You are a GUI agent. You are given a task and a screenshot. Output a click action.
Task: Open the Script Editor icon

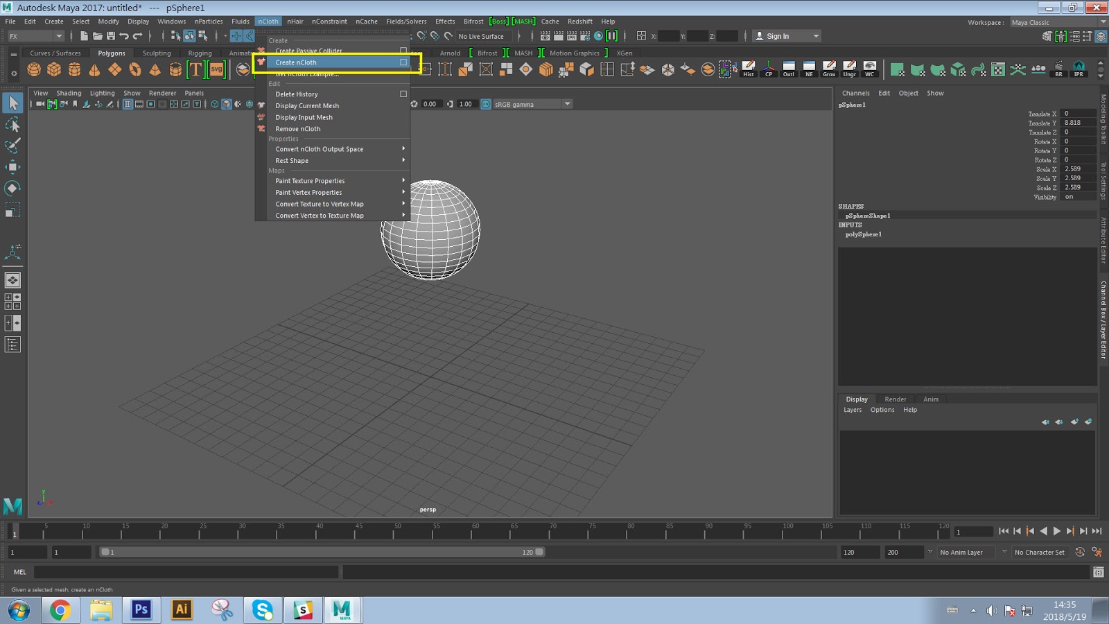point(1098,572)
